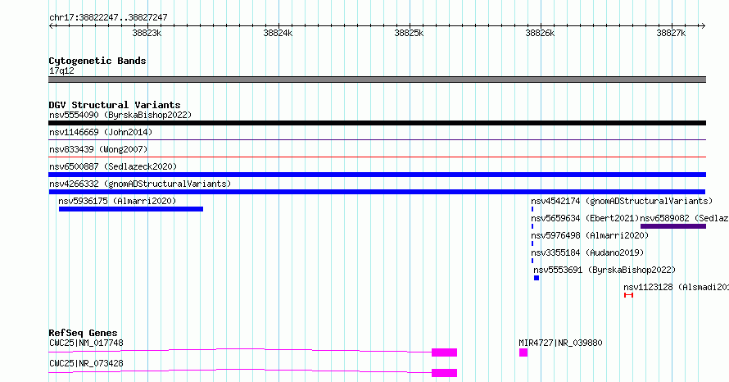Click the nsv5659634 (Ebert2021) label

[585, 218]
